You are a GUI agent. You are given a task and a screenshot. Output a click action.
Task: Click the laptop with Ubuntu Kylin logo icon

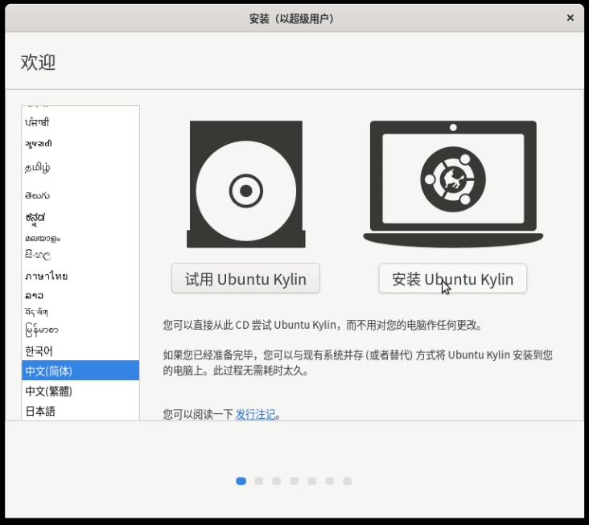(453, 184)
